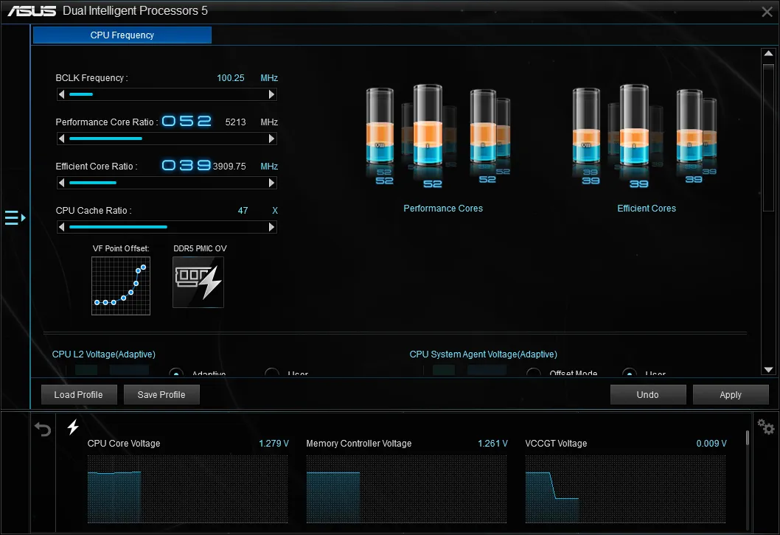Click the CPU System Agent Voltage(Adaptive) heading
780x535 pixels.
pos(484,354)
